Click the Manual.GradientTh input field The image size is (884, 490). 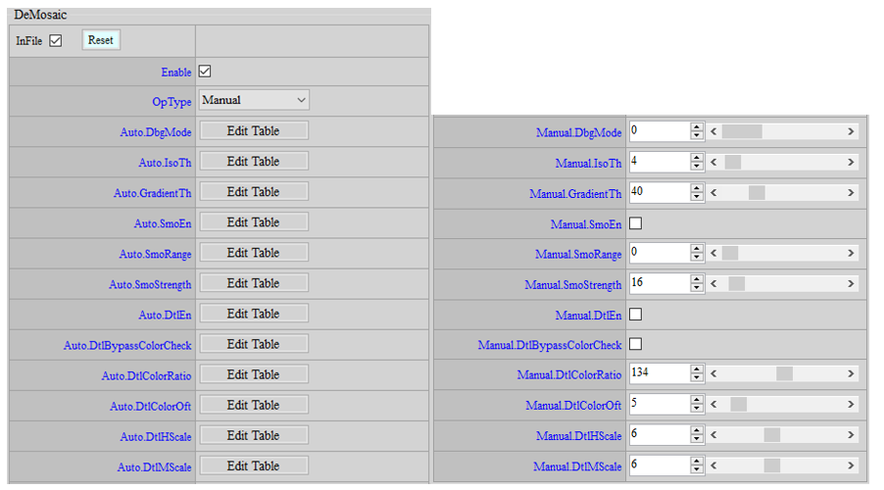[659, 192]
